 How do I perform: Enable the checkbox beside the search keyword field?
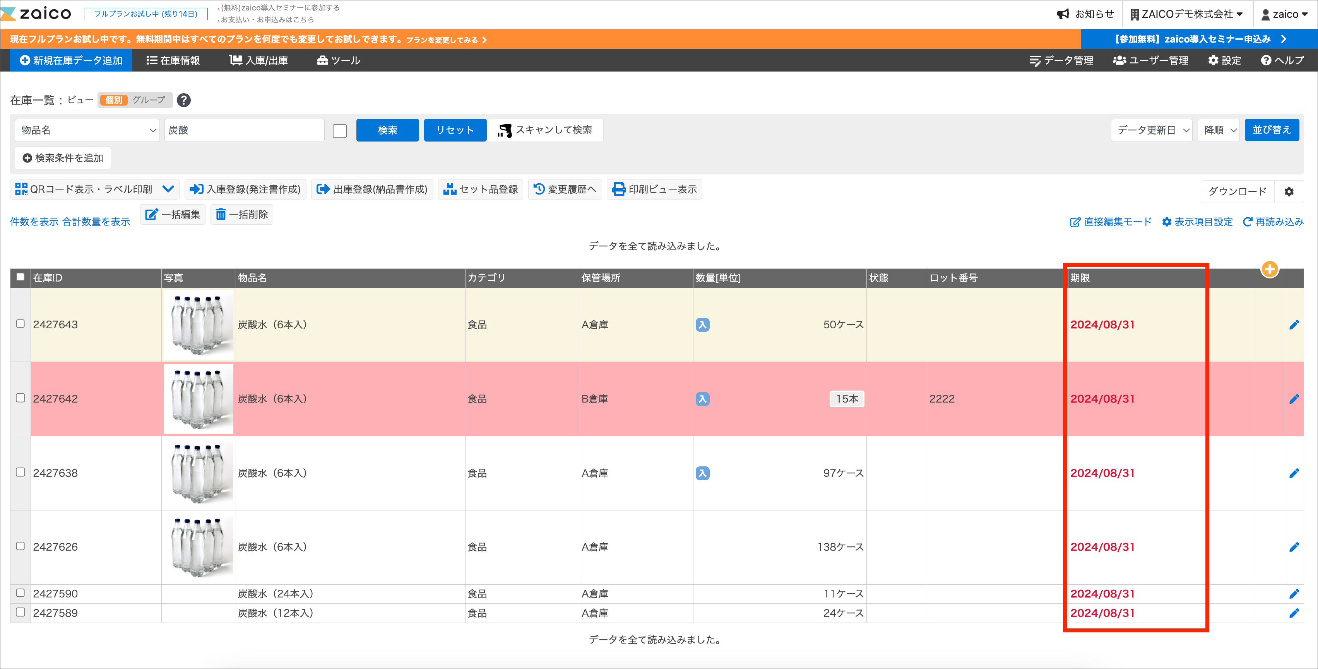point(339,131)
